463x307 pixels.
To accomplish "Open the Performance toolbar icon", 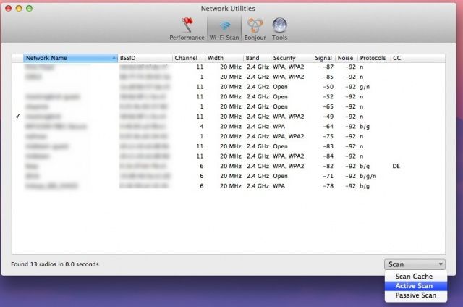I will [x=187, y=29].
